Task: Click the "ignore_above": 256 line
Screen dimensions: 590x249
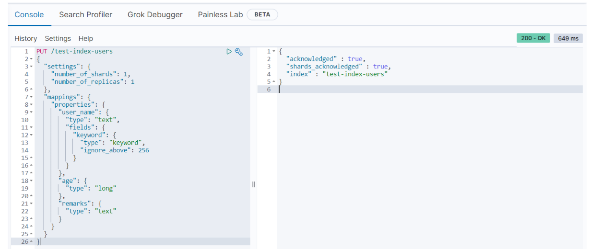Action: click(x=115, y=150)
